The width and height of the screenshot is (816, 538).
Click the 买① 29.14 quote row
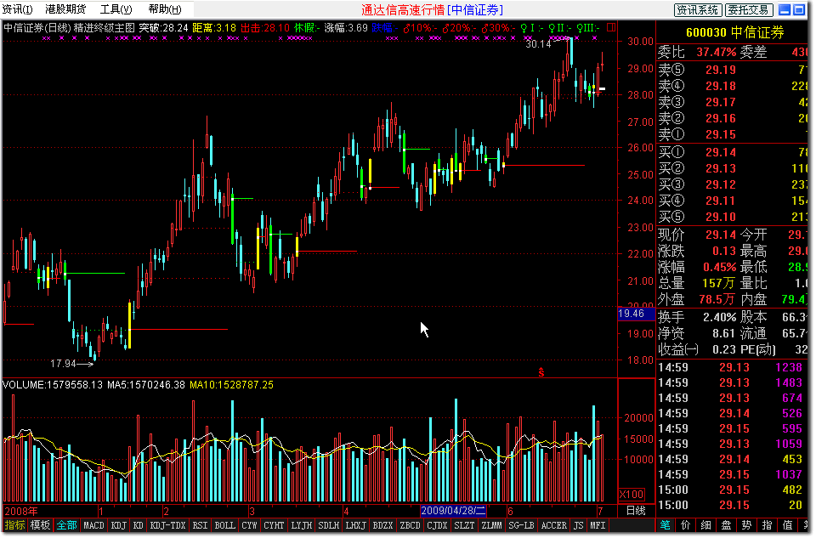(x=733, y=152)
